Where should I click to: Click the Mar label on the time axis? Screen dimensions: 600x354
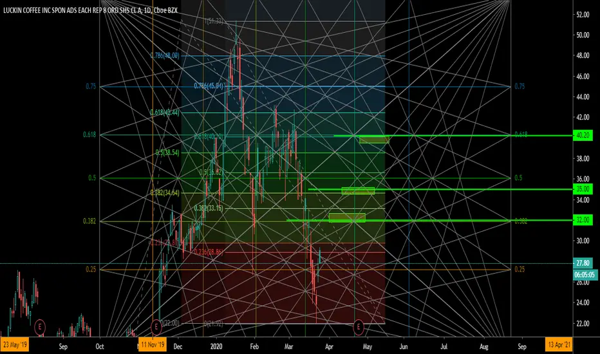pos(289,347)
